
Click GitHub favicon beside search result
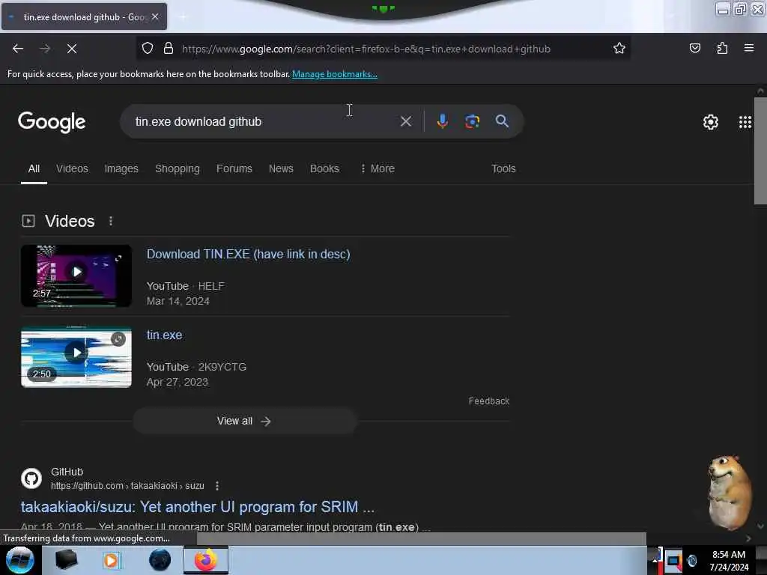[31, 478]
